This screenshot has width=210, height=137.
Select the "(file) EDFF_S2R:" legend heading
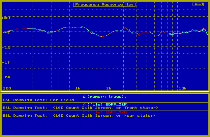coord(108,112)
